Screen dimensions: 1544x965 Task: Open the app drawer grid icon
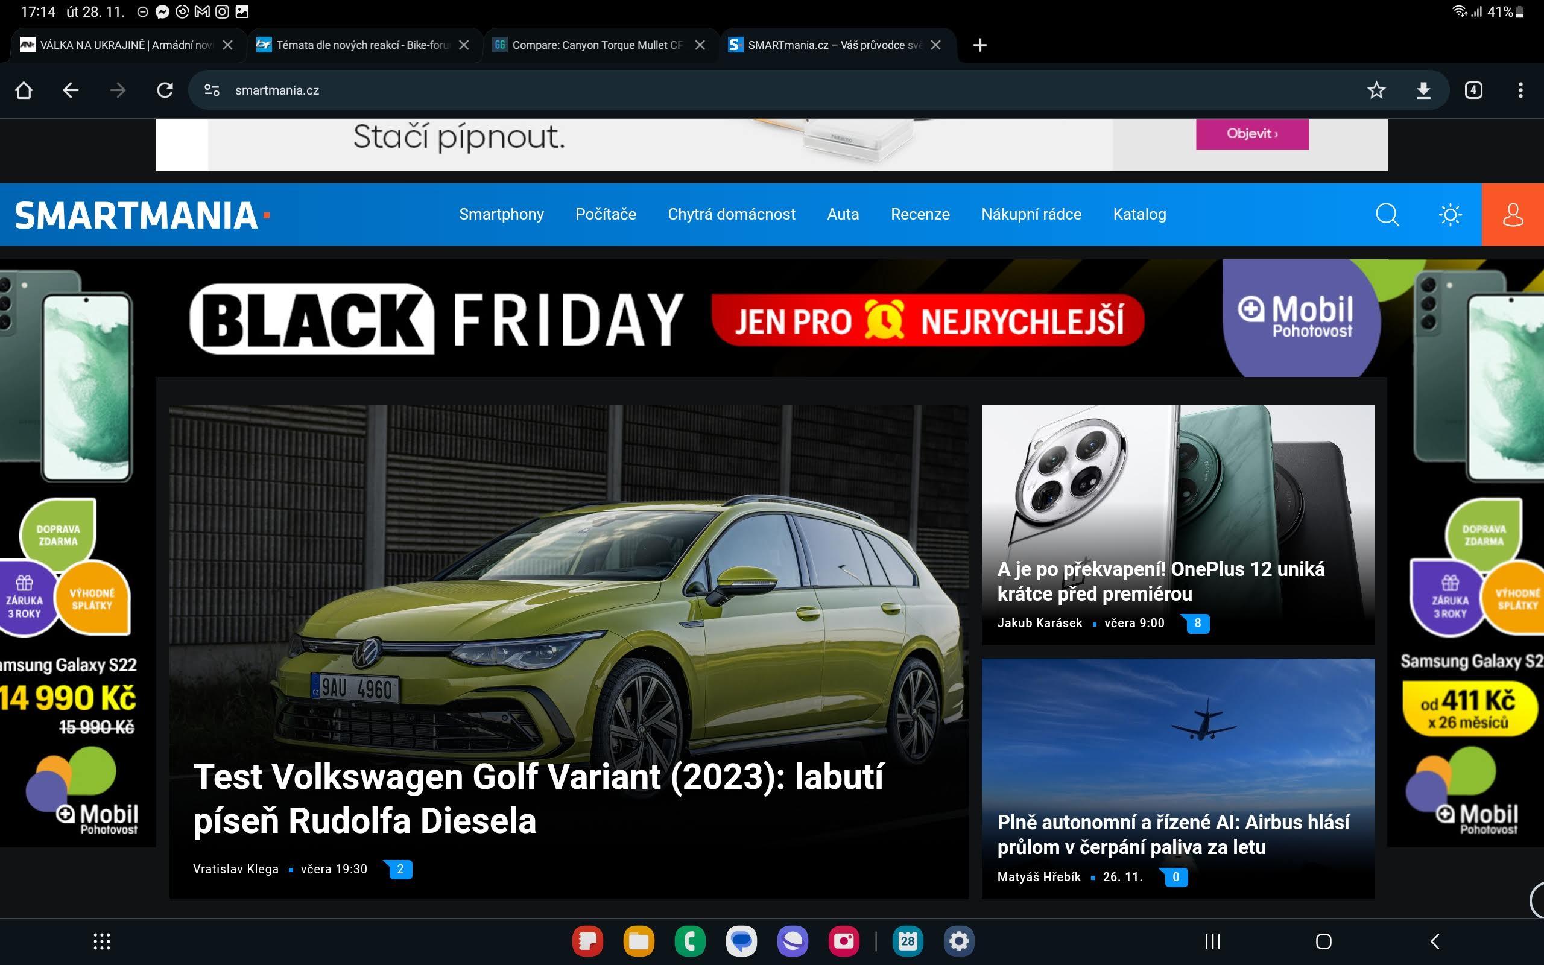point(102,941)
